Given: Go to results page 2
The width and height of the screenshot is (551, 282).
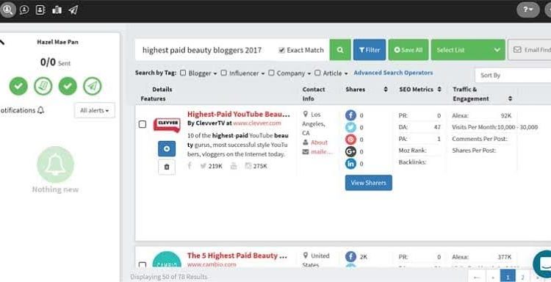Looking at the screenshot, I should pos(522,277).
